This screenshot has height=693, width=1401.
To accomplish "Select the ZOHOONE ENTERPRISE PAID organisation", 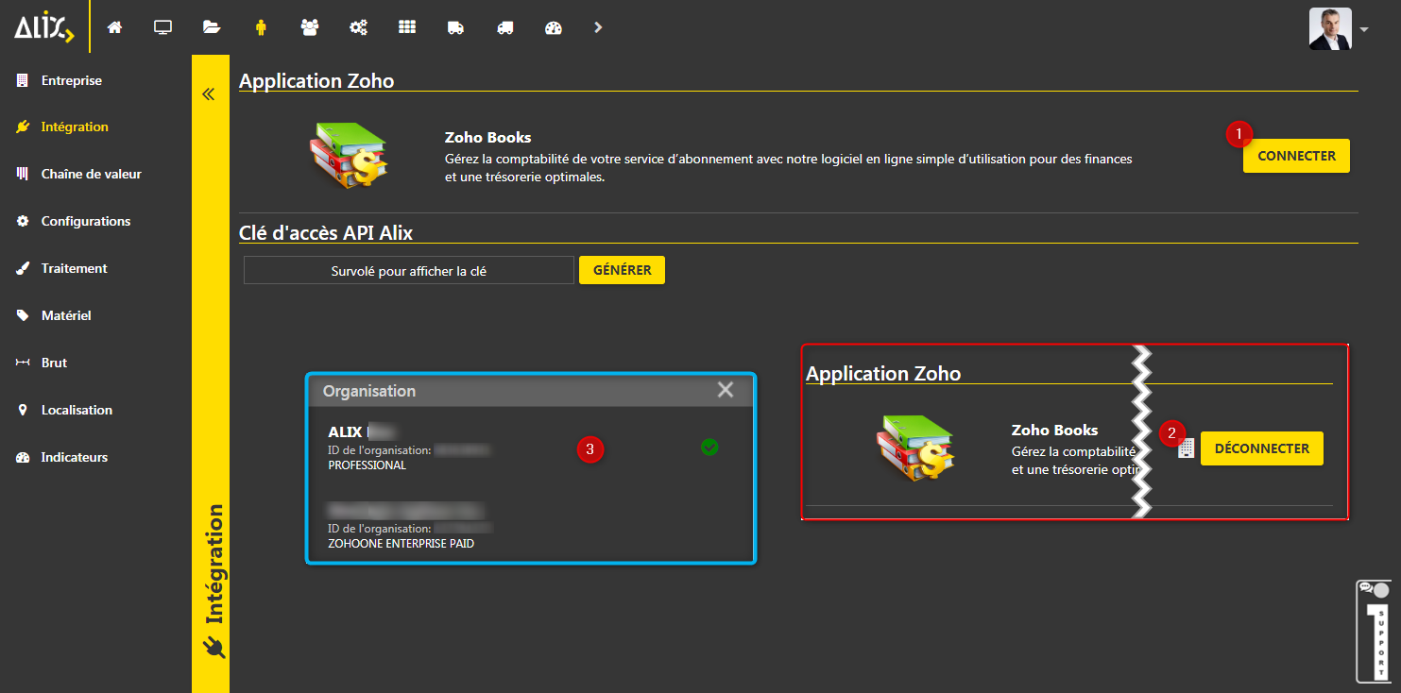I will point(531,525).
